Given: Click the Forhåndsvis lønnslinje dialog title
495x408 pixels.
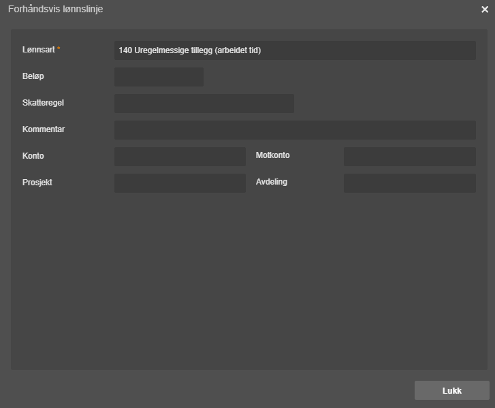Looking at the screenshot, I should [x=56, y=9].
